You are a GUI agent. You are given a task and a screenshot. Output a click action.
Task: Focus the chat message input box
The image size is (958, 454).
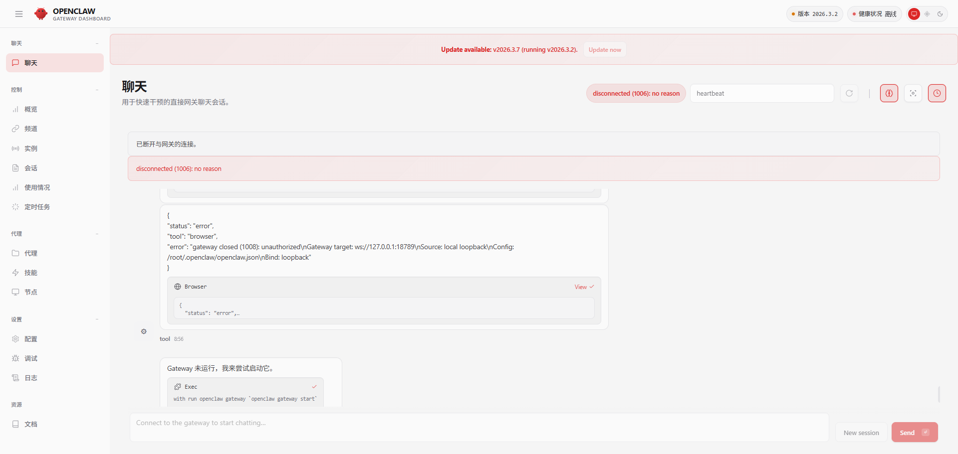click(479, 427)
